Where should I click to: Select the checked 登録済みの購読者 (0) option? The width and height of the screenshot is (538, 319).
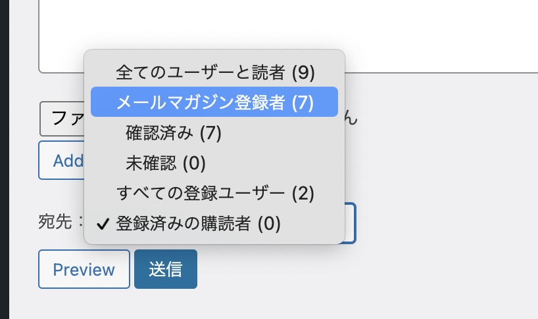pos(198,224)
